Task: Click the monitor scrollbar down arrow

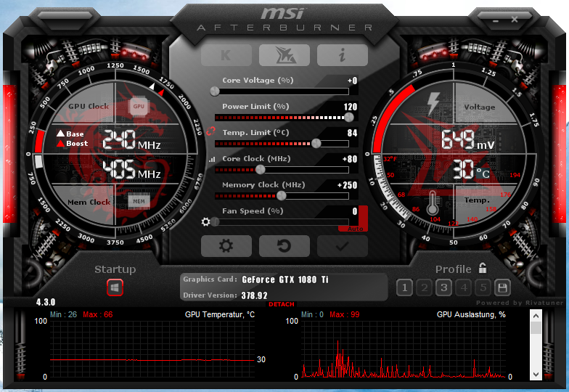Action: [x=536, y=375]
